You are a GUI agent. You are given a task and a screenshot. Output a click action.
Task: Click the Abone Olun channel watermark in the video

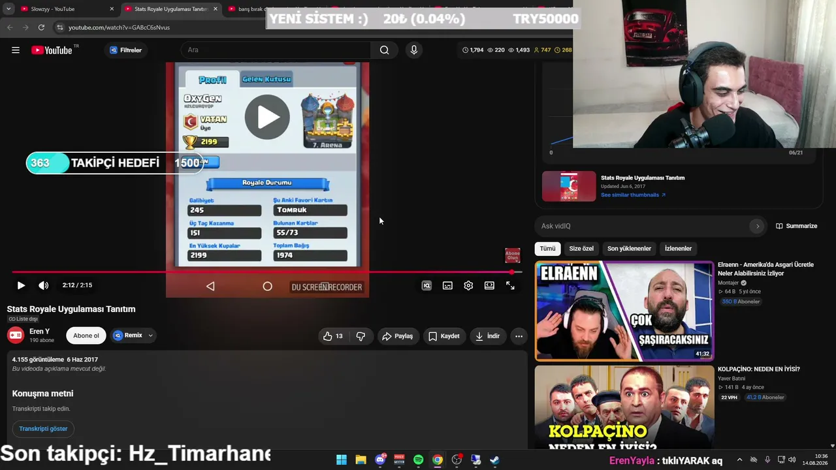513,255
